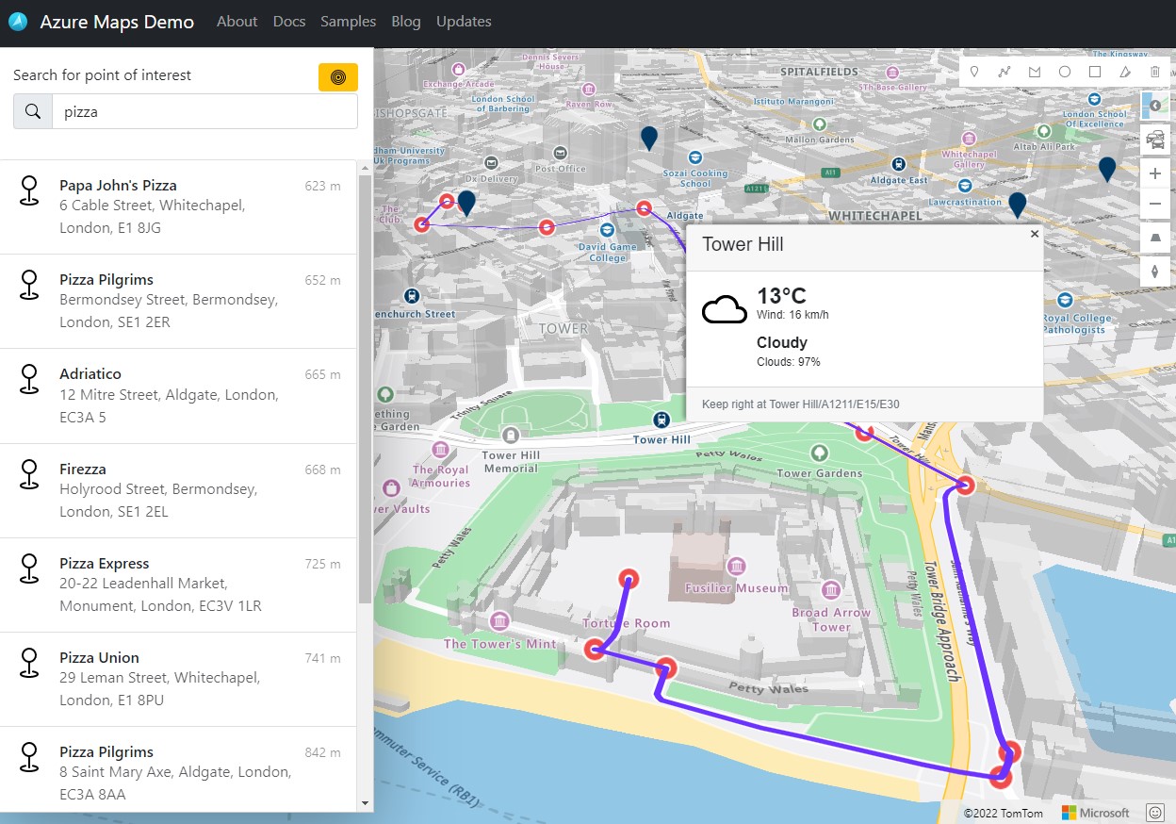This screenshot has width=1176, height=824.
Task: Click the dark pin near Sozai Cooking School
Action: [648, 139]
